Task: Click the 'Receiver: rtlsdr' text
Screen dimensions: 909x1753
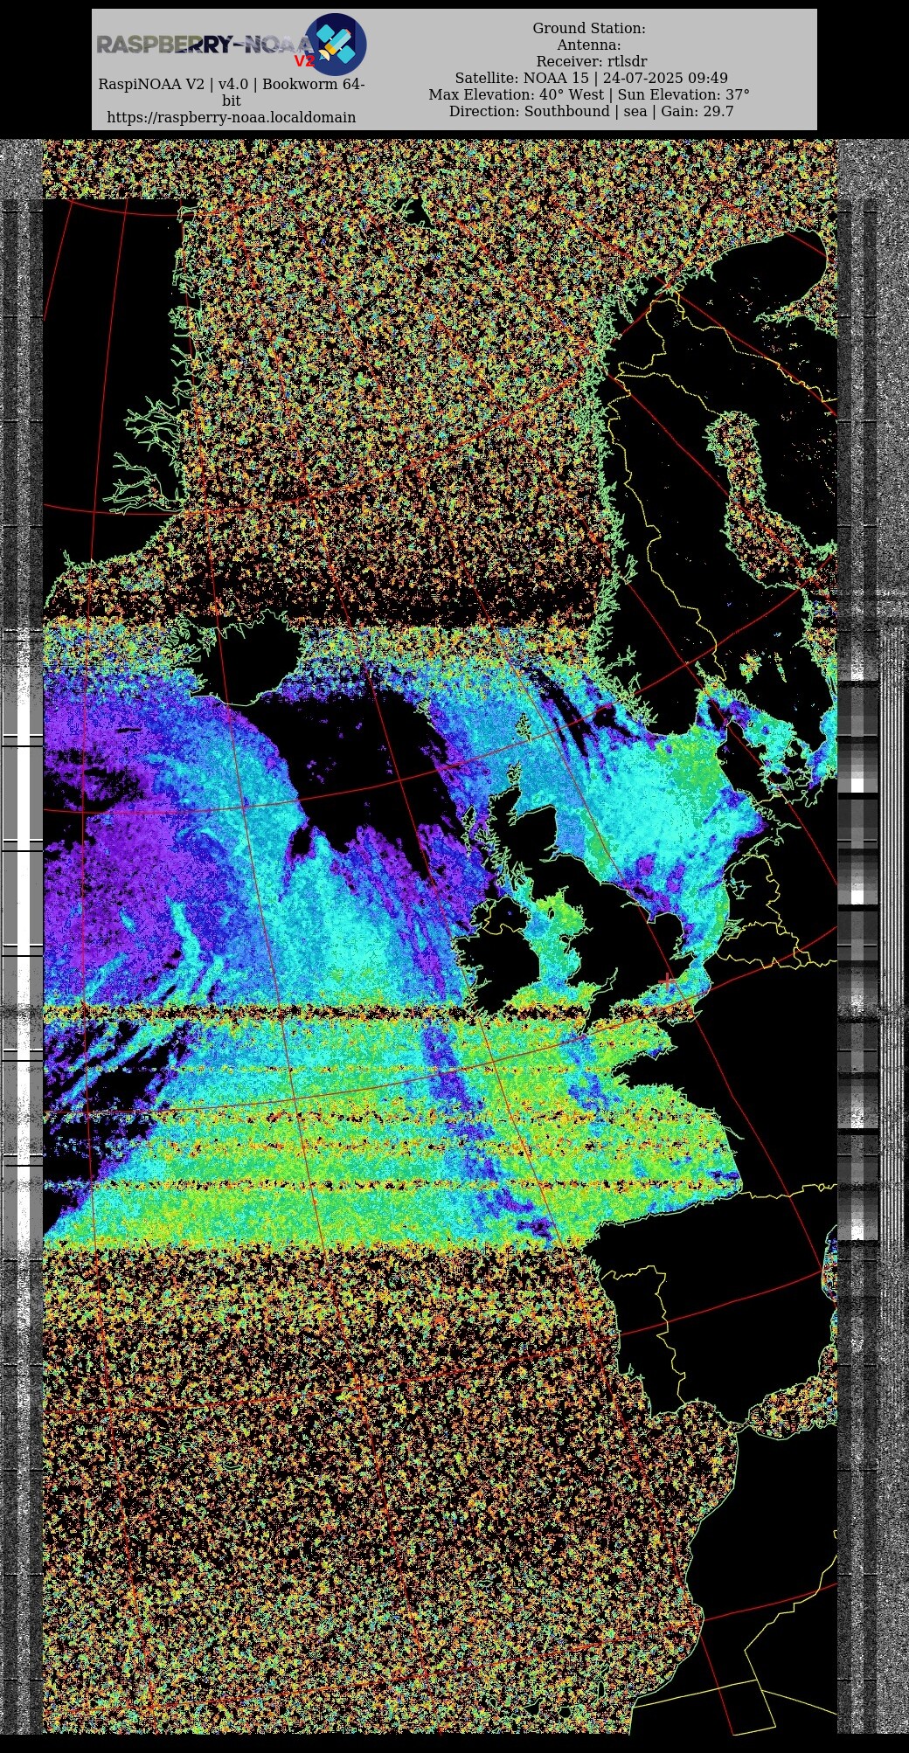Action: pos(592,62)
